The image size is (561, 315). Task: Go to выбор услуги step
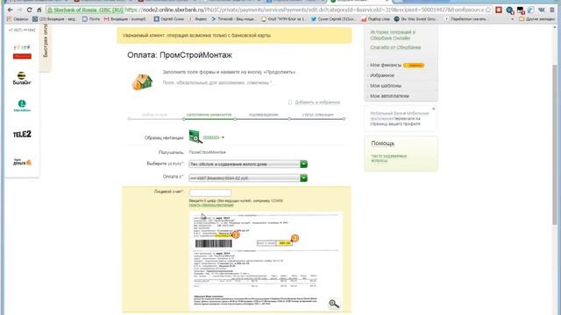pyautogui.click(x=154, y=115)
